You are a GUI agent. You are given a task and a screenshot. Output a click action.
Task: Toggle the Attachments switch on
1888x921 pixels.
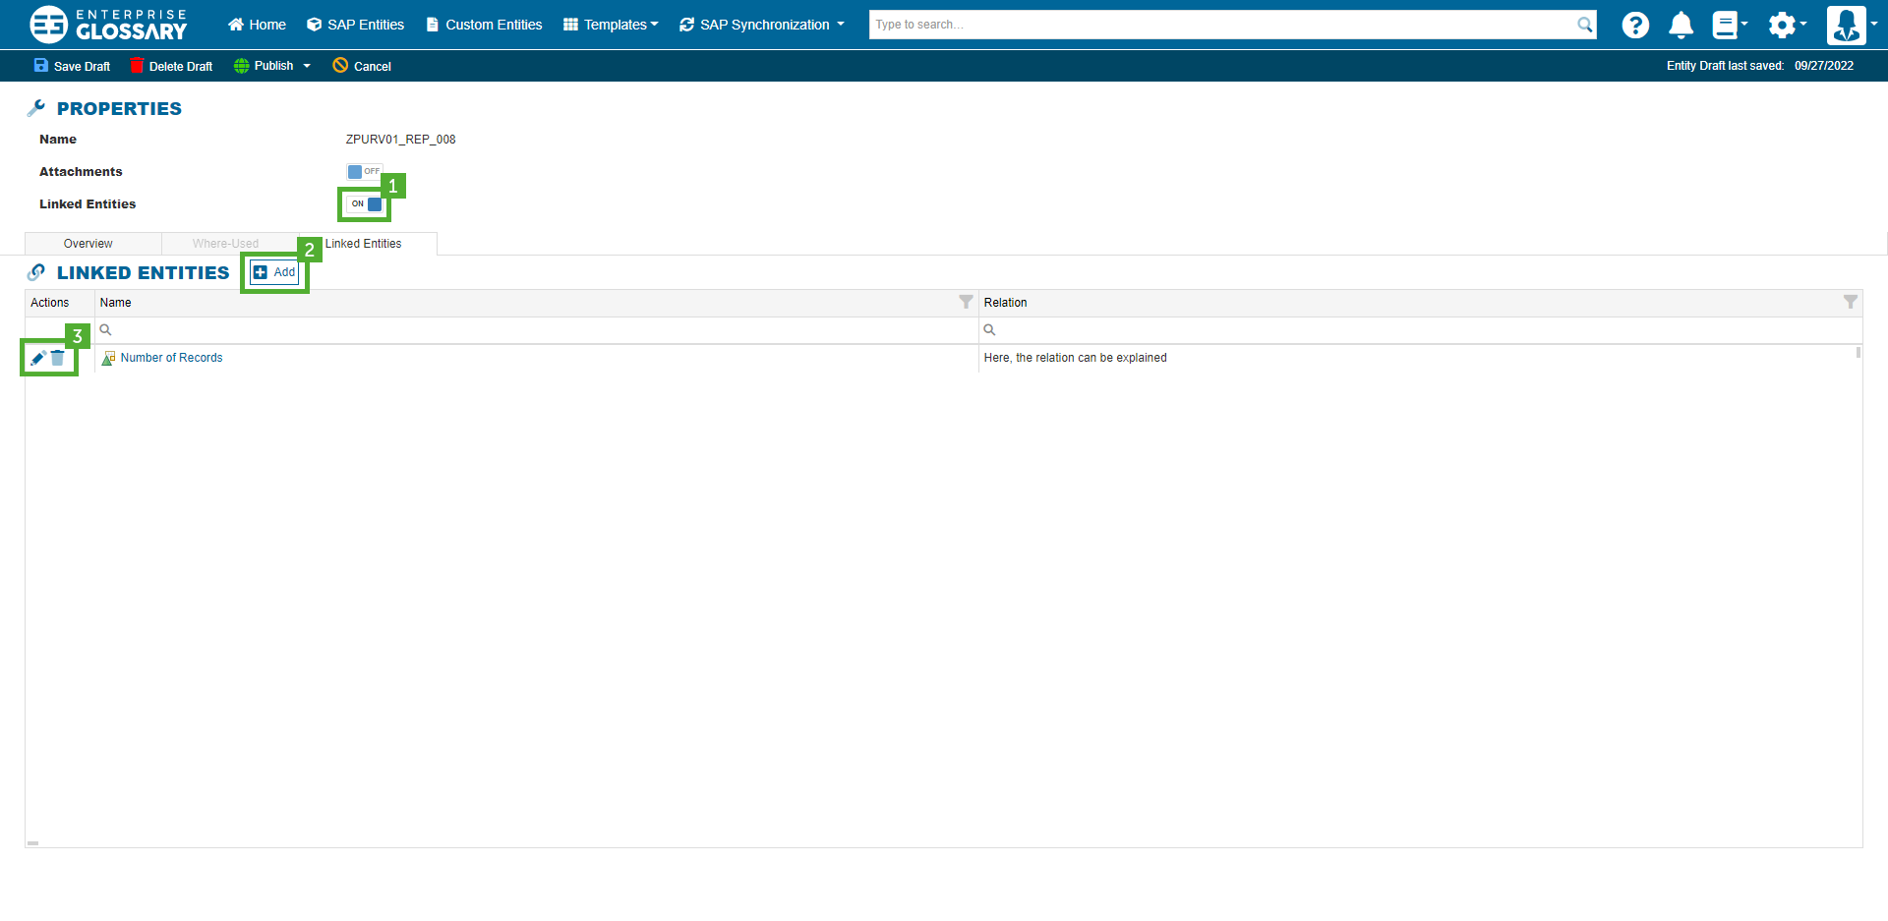click(364, 172)
